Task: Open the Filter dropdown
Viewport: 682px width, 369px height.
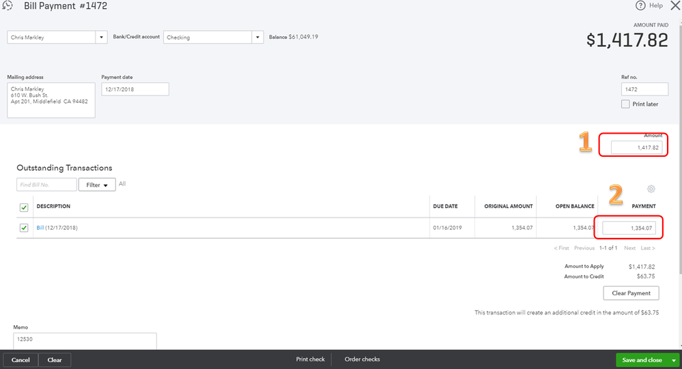Action: coord(97,185)
